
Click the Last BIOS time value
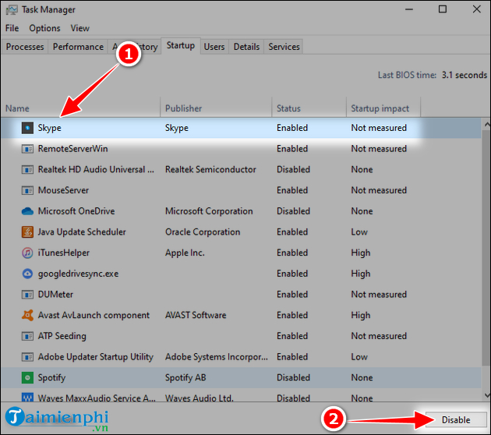pos(464,75)
